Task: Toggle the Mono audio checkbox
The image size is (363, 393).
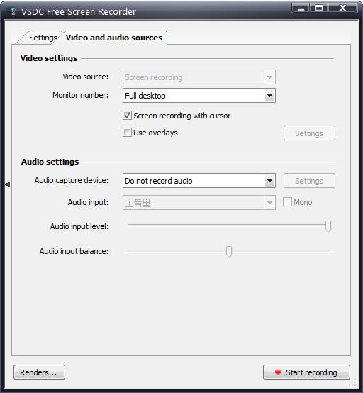Action: coord(287,201)
